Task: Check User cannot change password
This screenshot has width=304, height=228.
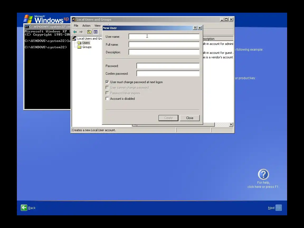Action: (x=107, y=87)
